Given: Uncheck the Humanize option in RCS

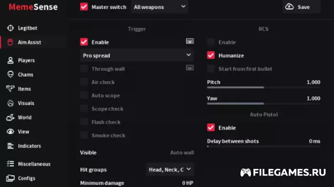Looking at the screenshot, I should click(x=211, y=55).
